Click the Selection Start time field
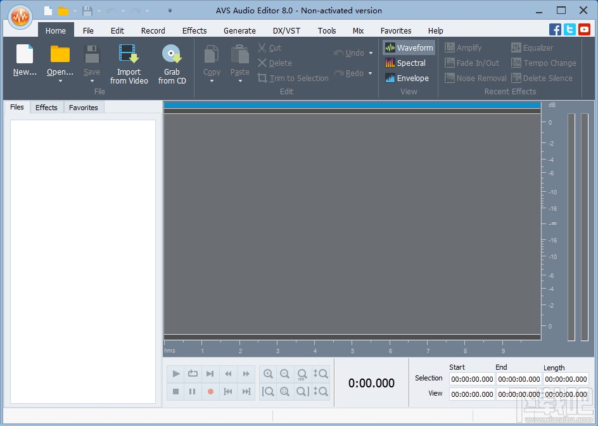Screen dimensions: 598x426 [x=472, y=379]
